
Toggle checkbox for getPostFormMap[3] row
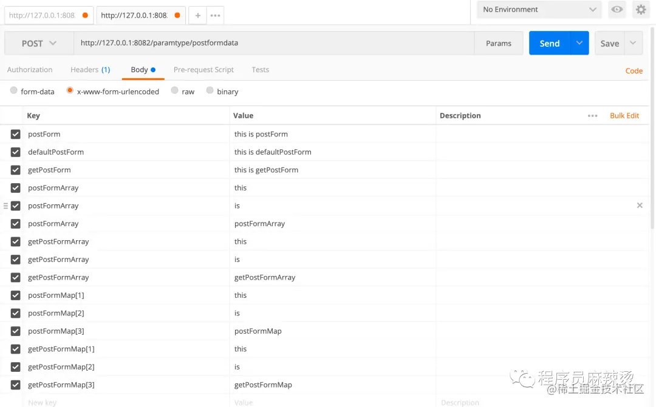tap(15, 385)
